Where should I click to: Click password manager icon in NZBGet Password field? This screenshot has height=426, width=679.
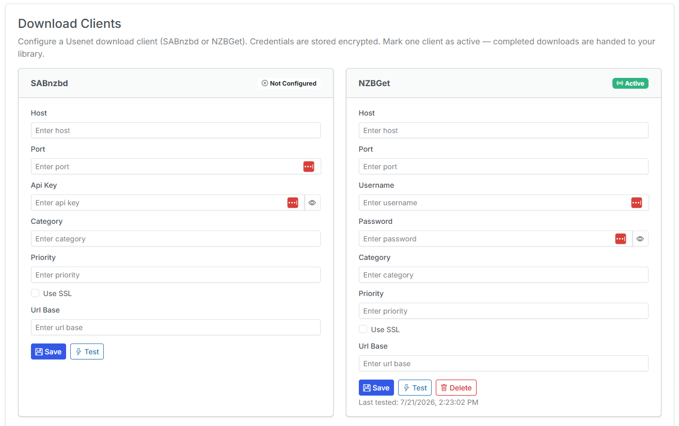[x=621, y=239]
